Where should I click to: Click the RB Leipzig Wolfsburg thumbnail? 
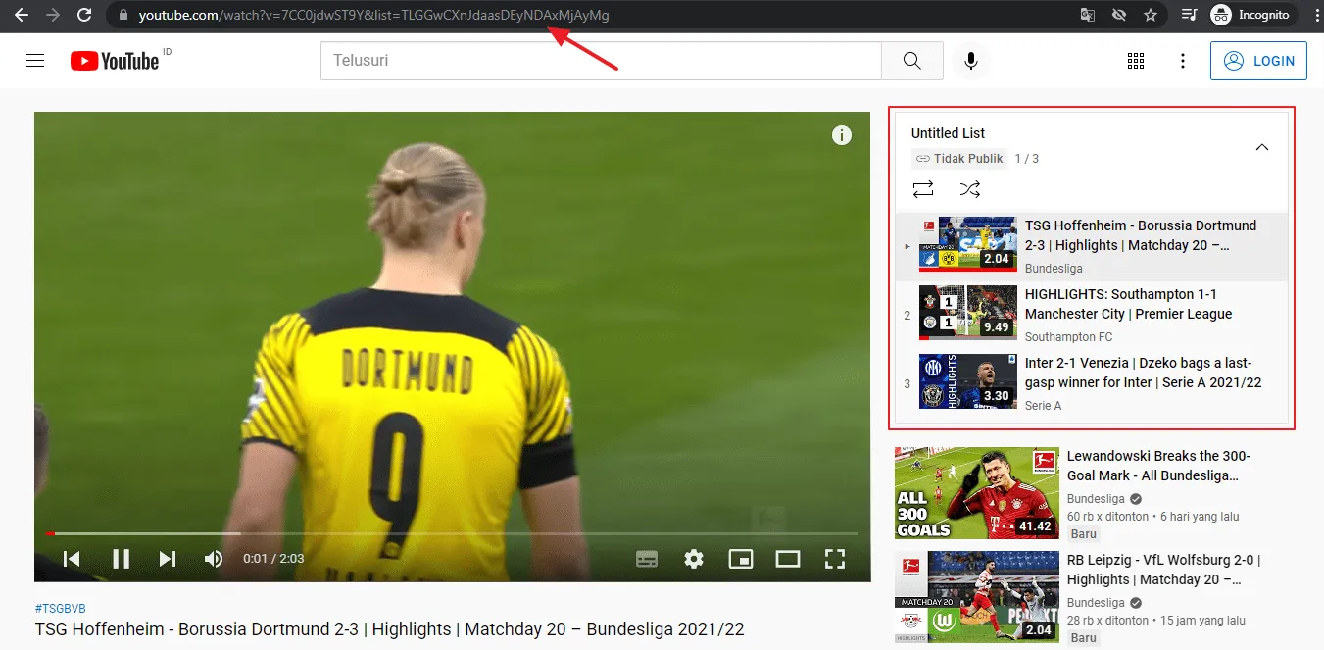[977, 597]
